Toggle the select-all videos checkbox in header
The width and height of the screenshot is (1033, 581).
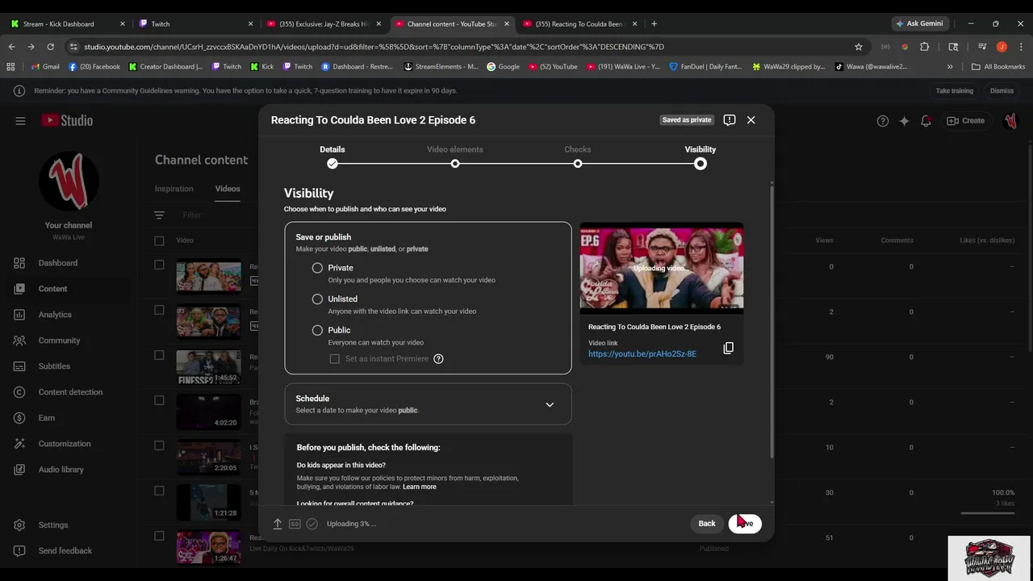(159, 240)
